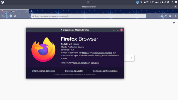Open notifications bell in the panel

156,2
